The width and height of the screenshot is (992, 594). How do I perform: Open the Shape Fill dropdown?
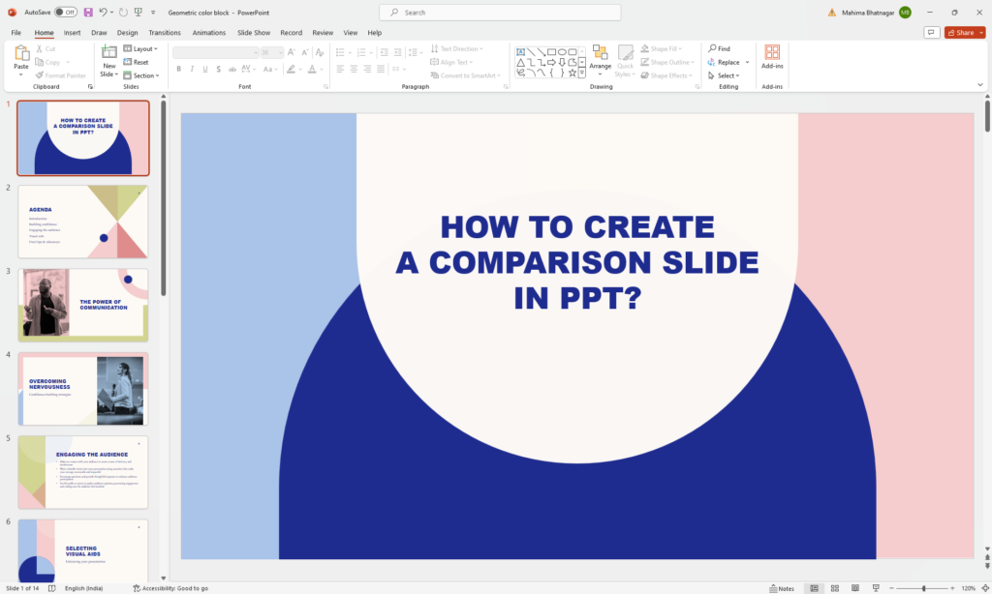point(665,48)
